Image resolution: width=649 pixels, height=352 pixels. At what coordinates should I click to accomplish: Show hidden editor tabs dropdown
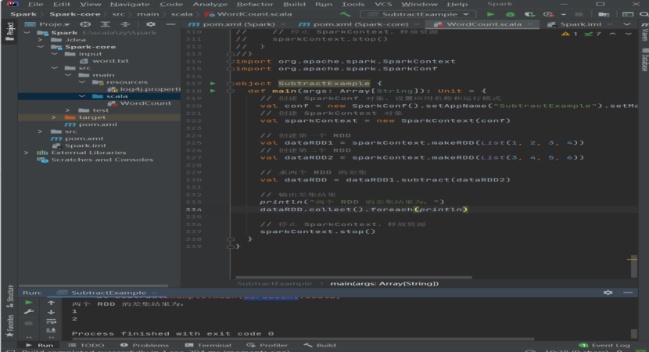point(627,24)
